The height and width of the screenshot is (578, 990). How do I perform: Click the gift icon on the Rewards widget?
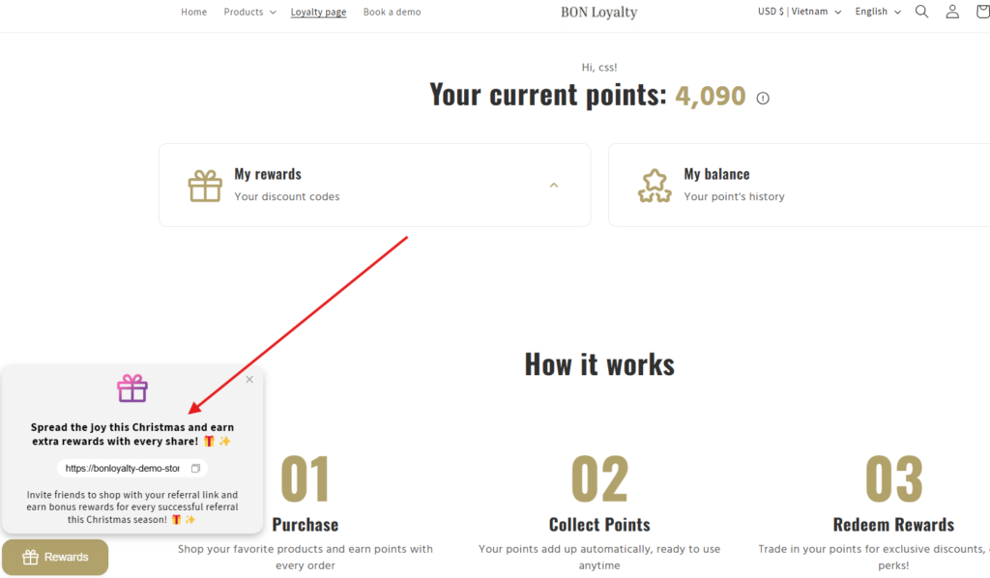tap(30, 558)
